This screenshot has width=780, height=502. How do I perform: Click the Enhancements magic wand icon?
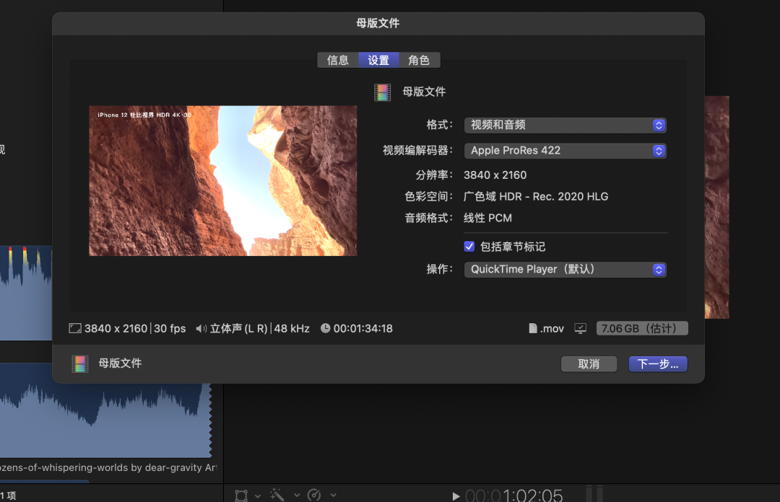[277, 495]
